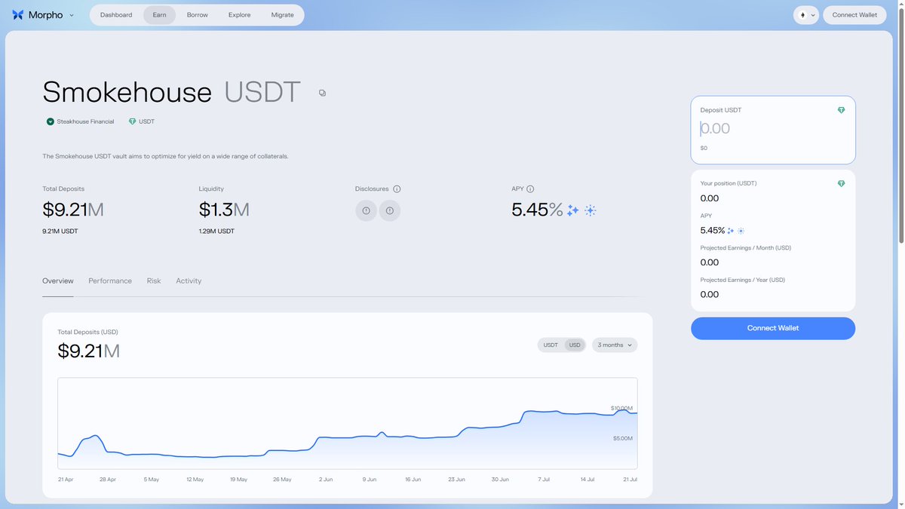The image size is (905, 509).
Task: Open the Explore nav item
Action: (240, 15)
